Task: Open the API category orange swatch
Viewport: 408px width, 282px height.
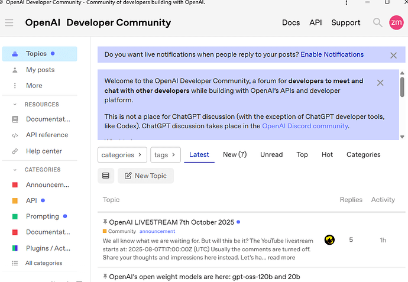Action: (x=15, y=200)
